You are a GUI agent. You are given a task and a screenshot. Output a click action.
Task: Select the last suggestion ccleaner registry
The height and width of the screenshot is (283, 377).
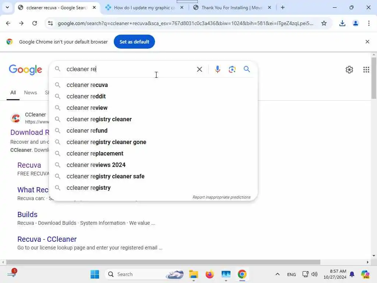pyautogui.click(x=153, y=188)
